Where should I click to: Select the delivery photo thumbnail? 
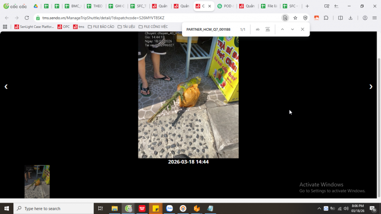pos(37,181)
